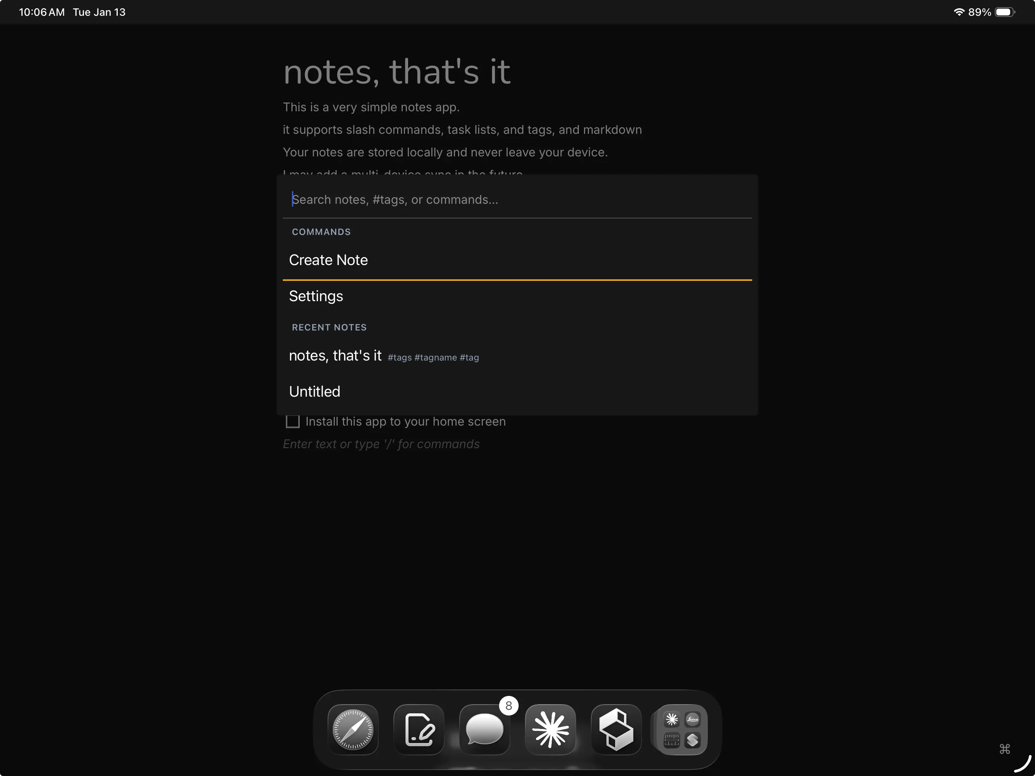Open the recent note titled Untitled
The height and width of the screenshot is (776, 1035).
pos(314,391)
